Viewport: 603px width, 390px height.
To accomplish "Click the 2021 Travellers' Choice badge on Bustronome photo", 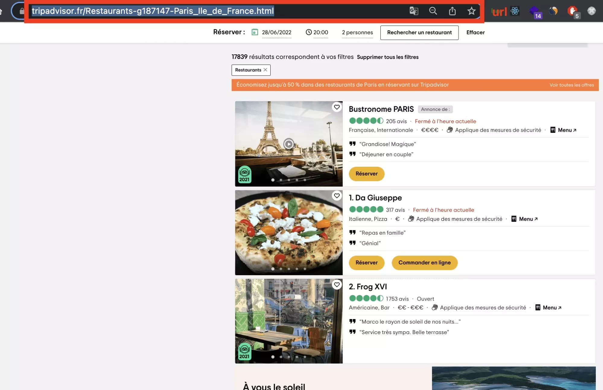I will [245, 175].
